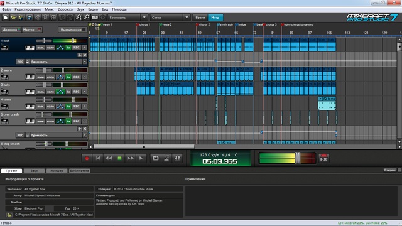Expand hats track options arrow
Screen dimensions: 402x226
[x=84, y=92]
